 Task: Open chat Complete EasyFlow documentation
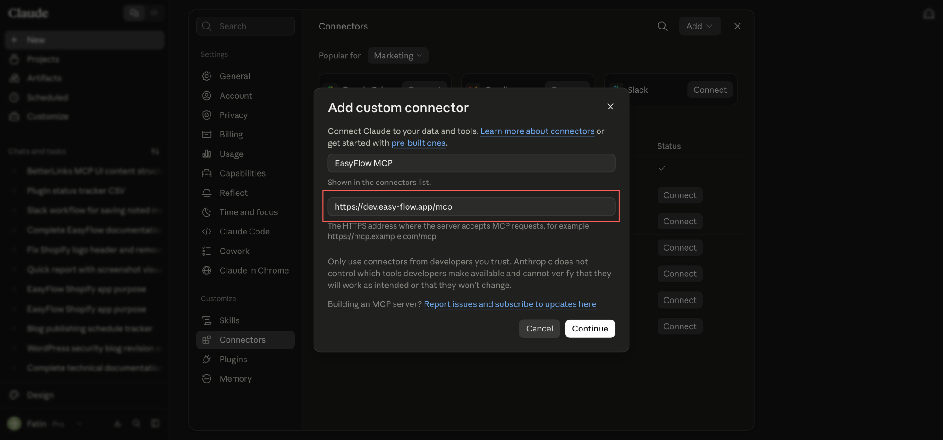(x=85, y=229)
